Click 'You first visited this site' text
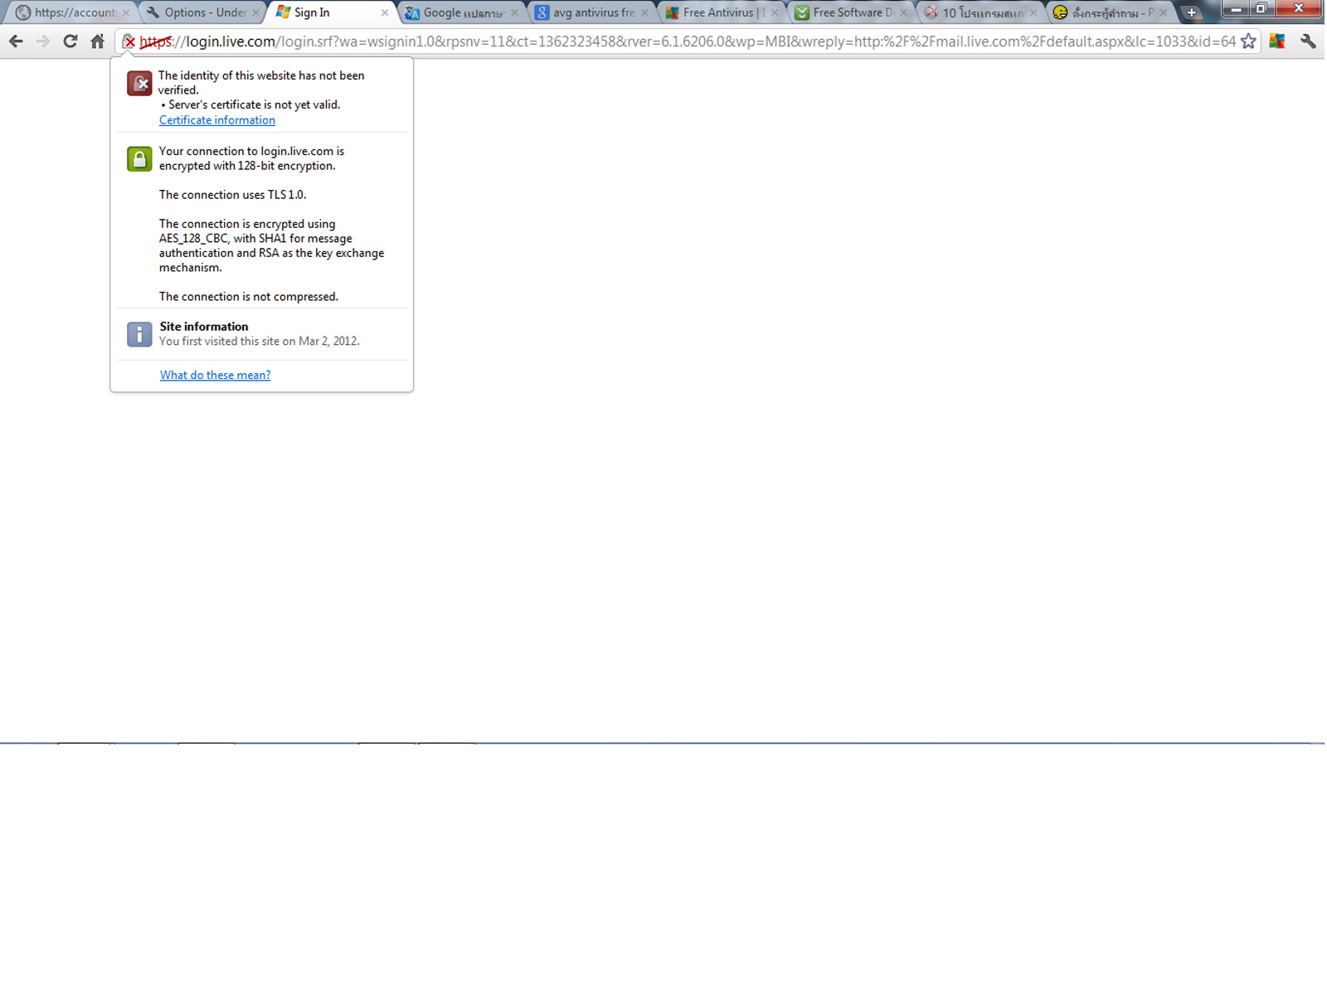 click(260, 342)
